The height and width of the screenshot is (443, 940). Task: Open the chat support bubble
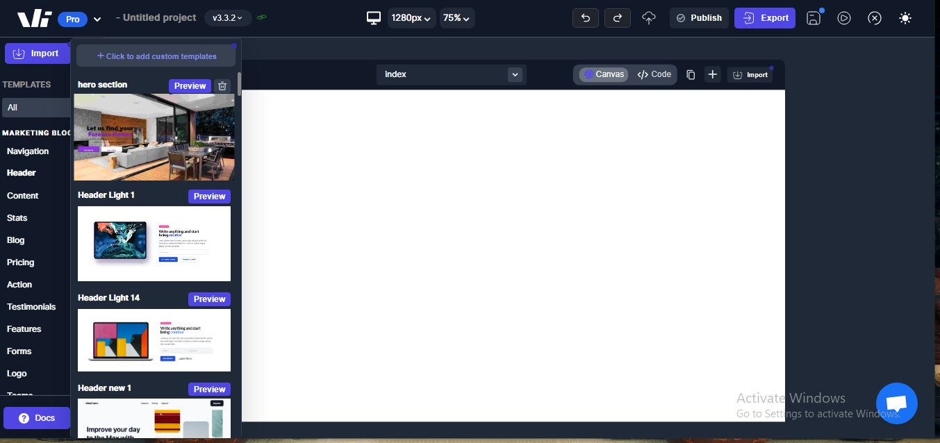pos(897,403)
